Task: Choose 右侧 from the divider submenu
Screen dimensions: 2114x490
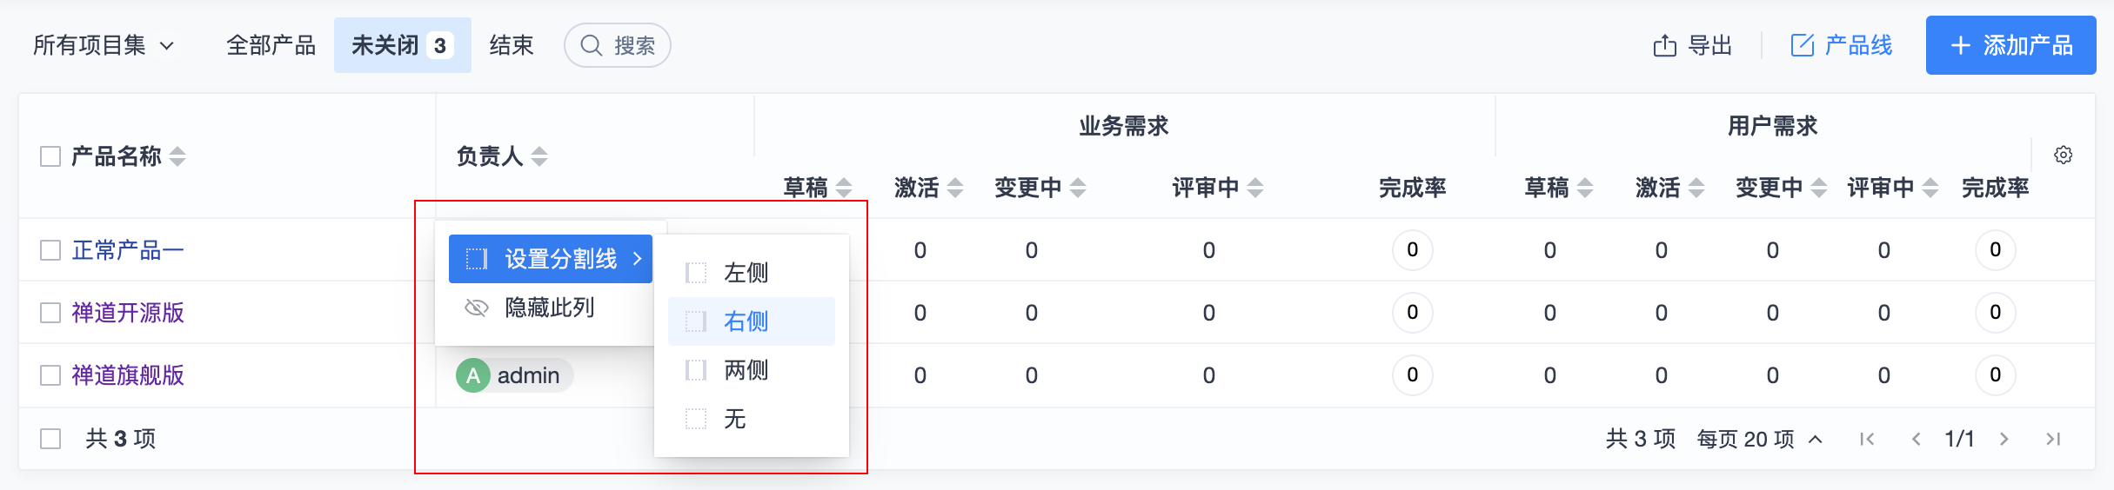Action: click(746, 321)
